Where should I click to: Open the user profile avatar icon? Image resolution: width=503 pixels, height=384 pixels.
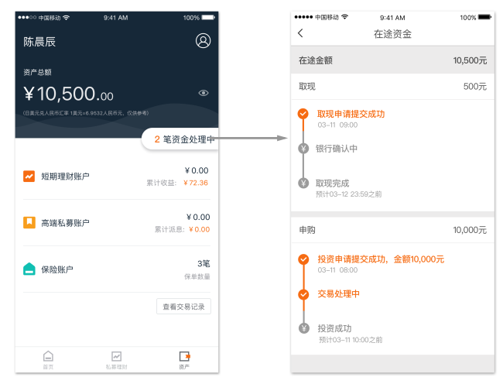(203, 41)
